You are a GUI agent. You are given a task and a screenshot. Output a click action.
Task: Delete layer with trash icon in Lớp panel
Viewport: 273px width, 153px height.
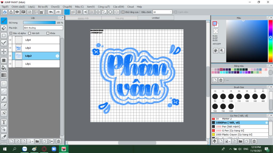click(58, 141)
